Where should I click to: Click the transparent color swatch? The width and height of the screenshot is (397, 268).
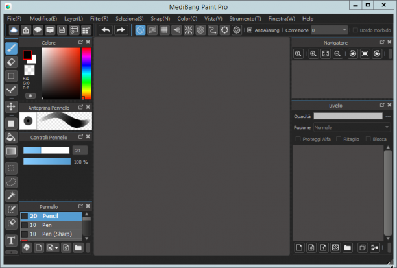[29, 70]
